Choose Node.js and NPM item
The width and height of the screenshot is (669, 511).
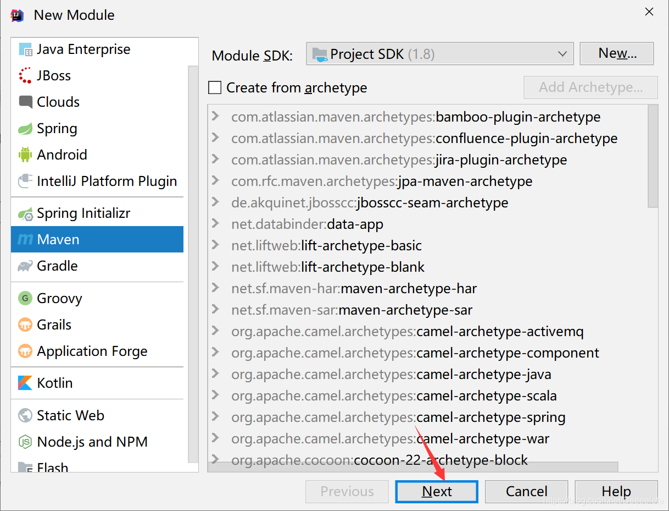click(97, 442)
